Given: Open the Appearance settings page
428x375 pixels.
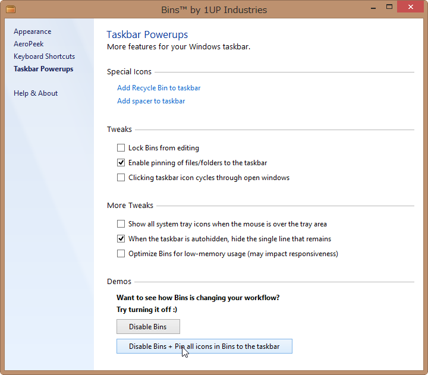Looking at the screenshot, I should tap(33, 31).
